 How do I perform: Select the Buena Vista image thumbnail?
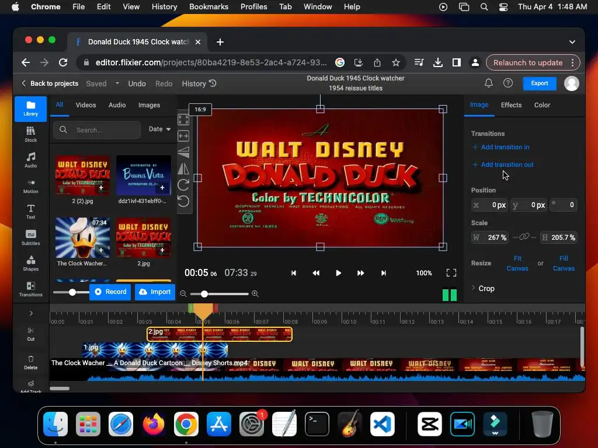click(144, 175)
